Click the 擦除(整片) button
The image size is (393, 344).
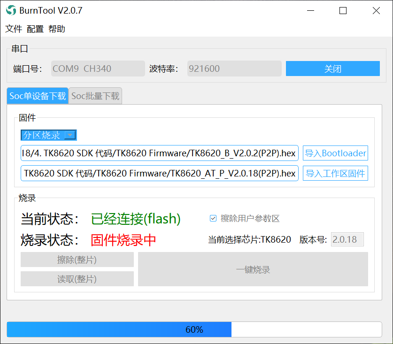click(77, 260)
